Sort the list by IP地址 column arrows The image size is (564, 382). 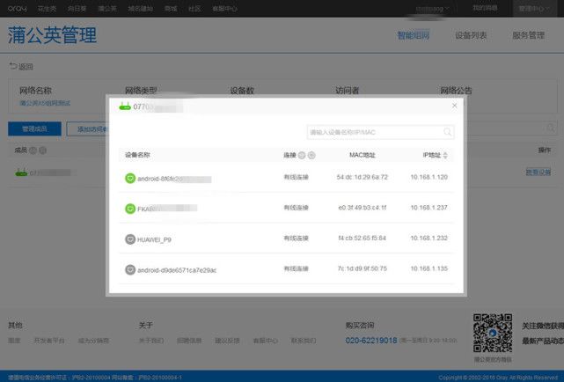(x=445, y=155)
